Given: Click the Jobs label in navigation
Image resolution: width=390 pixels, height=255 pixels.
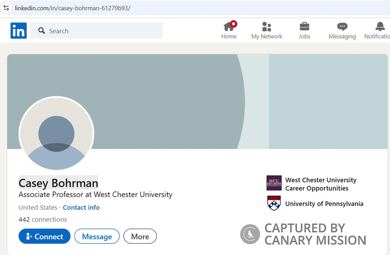Looking at the screenshot, I should (x=304, y=36).
